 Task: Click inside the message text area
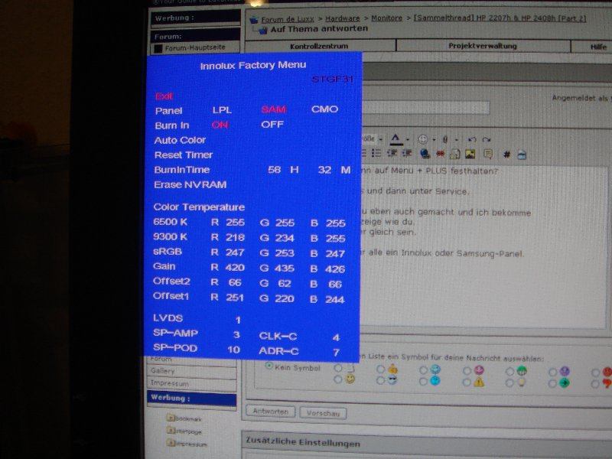tap(483, 246)
